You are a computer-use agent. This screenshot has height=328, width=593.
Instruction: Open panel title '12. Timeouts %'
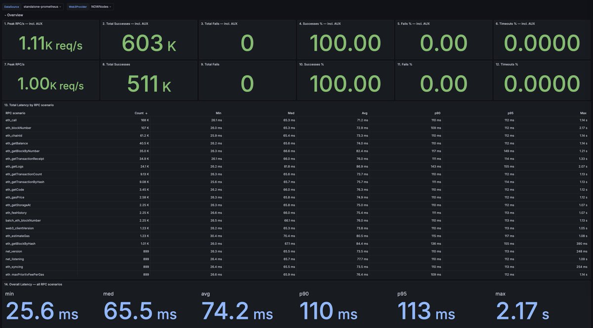[507, 64]
